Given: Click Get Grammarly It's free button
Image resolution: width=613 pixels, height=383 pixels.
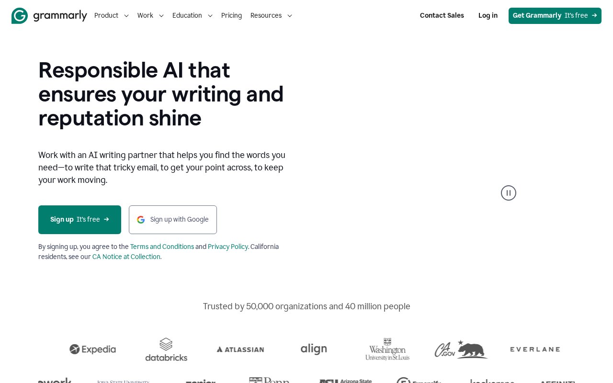Looking at the screenshot, I should (555, 16).
